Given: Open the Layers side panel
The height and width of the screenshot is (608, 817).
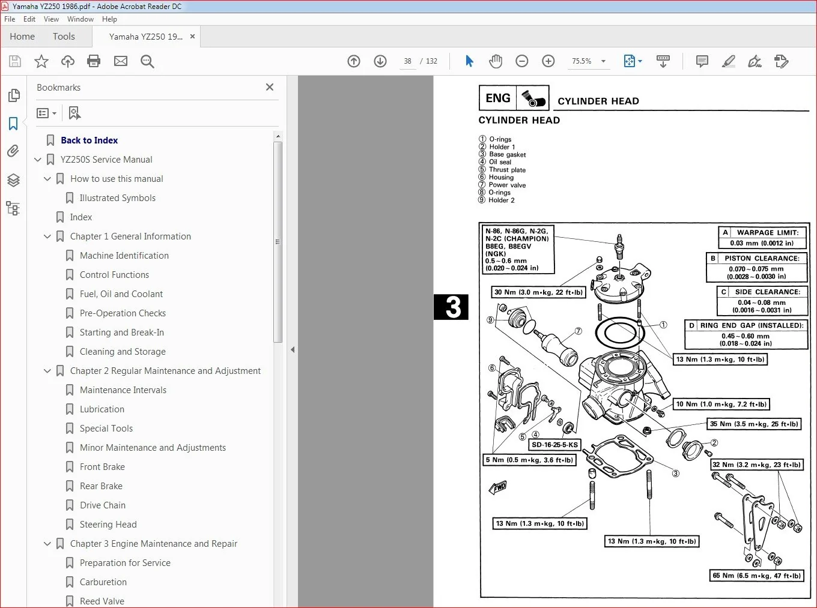Looking at the screenshot, I should click(x=13, y=180).
